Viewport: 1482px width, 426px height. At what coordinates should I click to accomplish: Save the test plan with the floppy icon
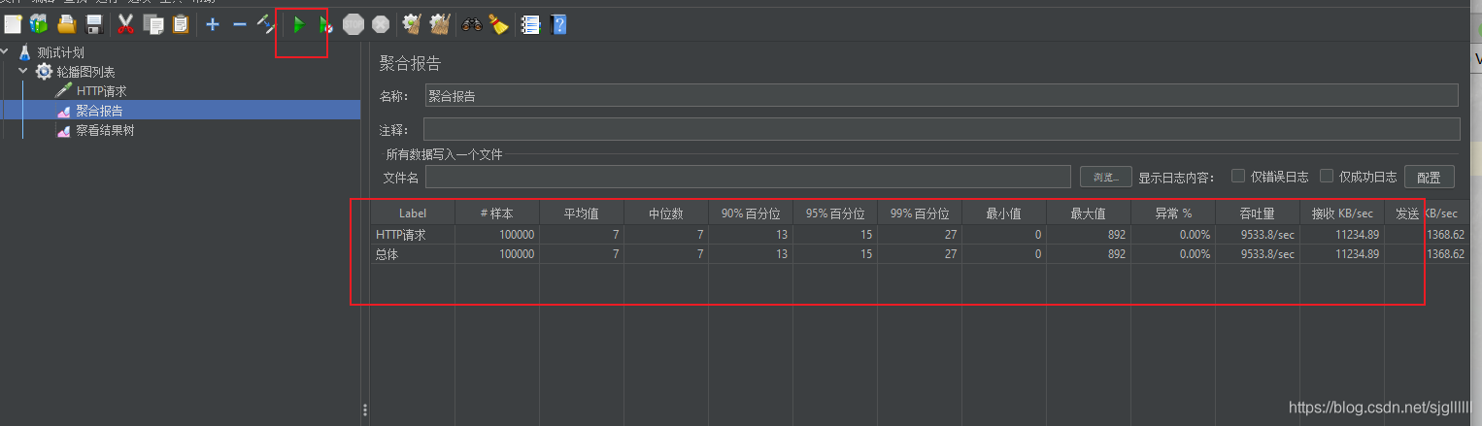(94, 24)
